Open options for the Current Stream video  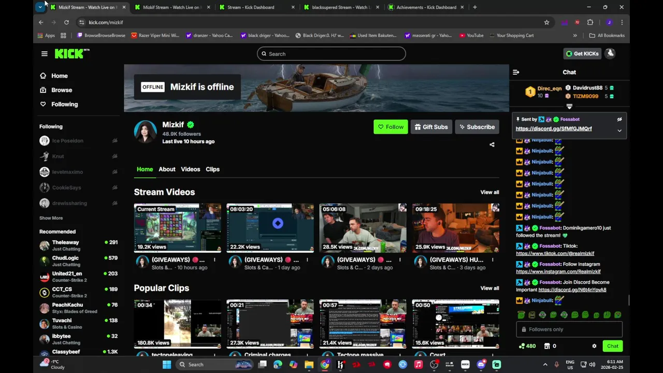214,260
